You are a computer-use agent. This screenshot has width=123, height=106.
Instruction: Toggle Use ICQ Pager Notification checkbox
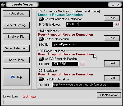[41, 59]
